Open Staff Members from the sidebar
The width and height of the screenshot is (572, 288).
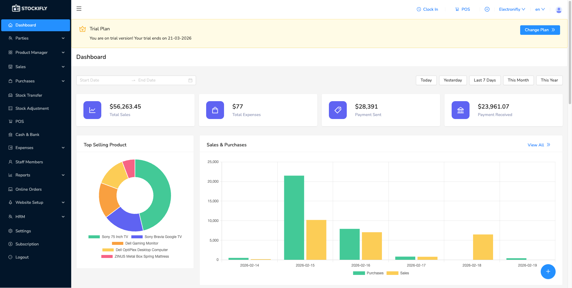(29, 162)
